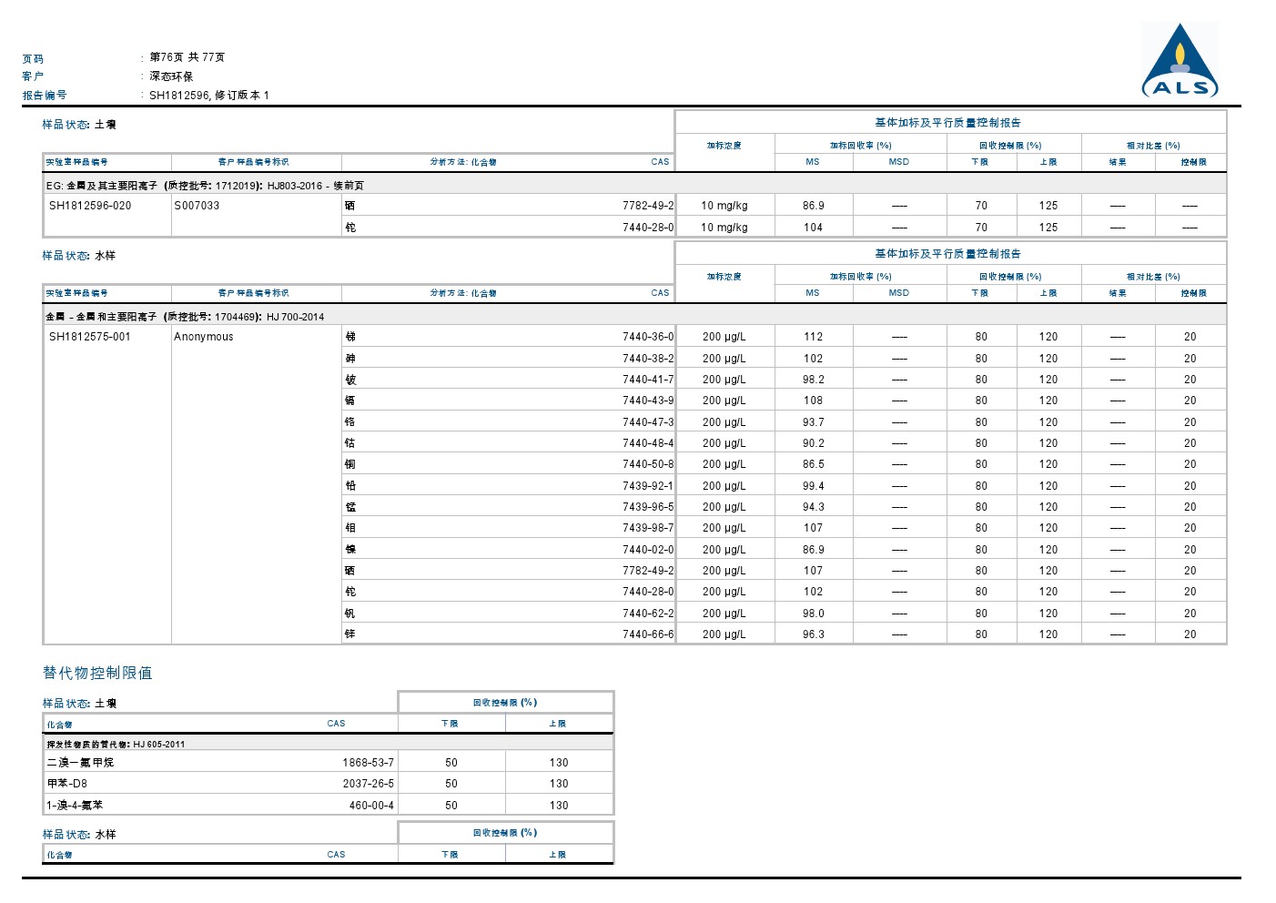Click the MS recovery value 112

tap(813, 337)
